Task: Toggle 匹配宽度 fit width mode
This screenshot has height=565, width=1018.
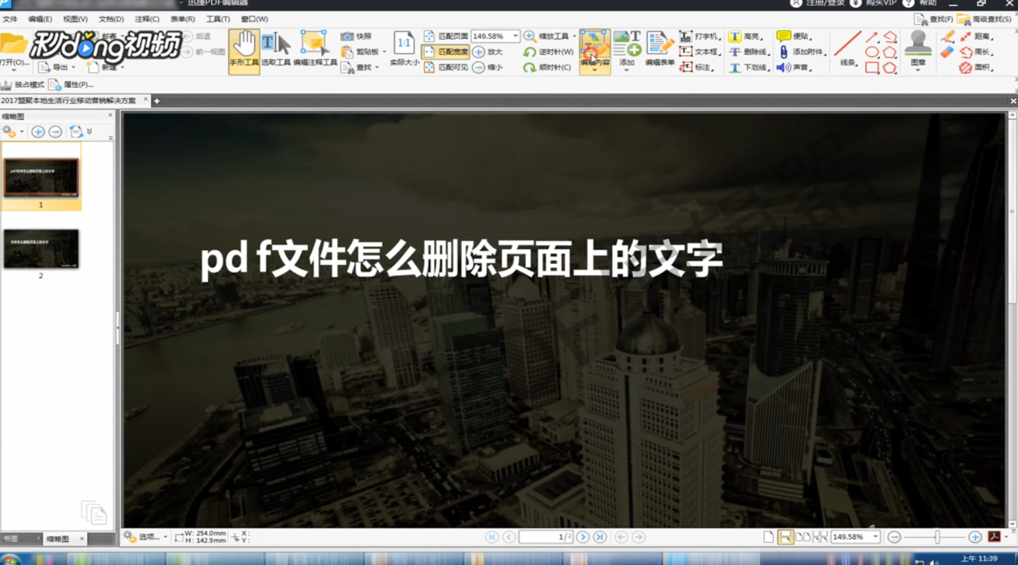Action: [446, 52]
